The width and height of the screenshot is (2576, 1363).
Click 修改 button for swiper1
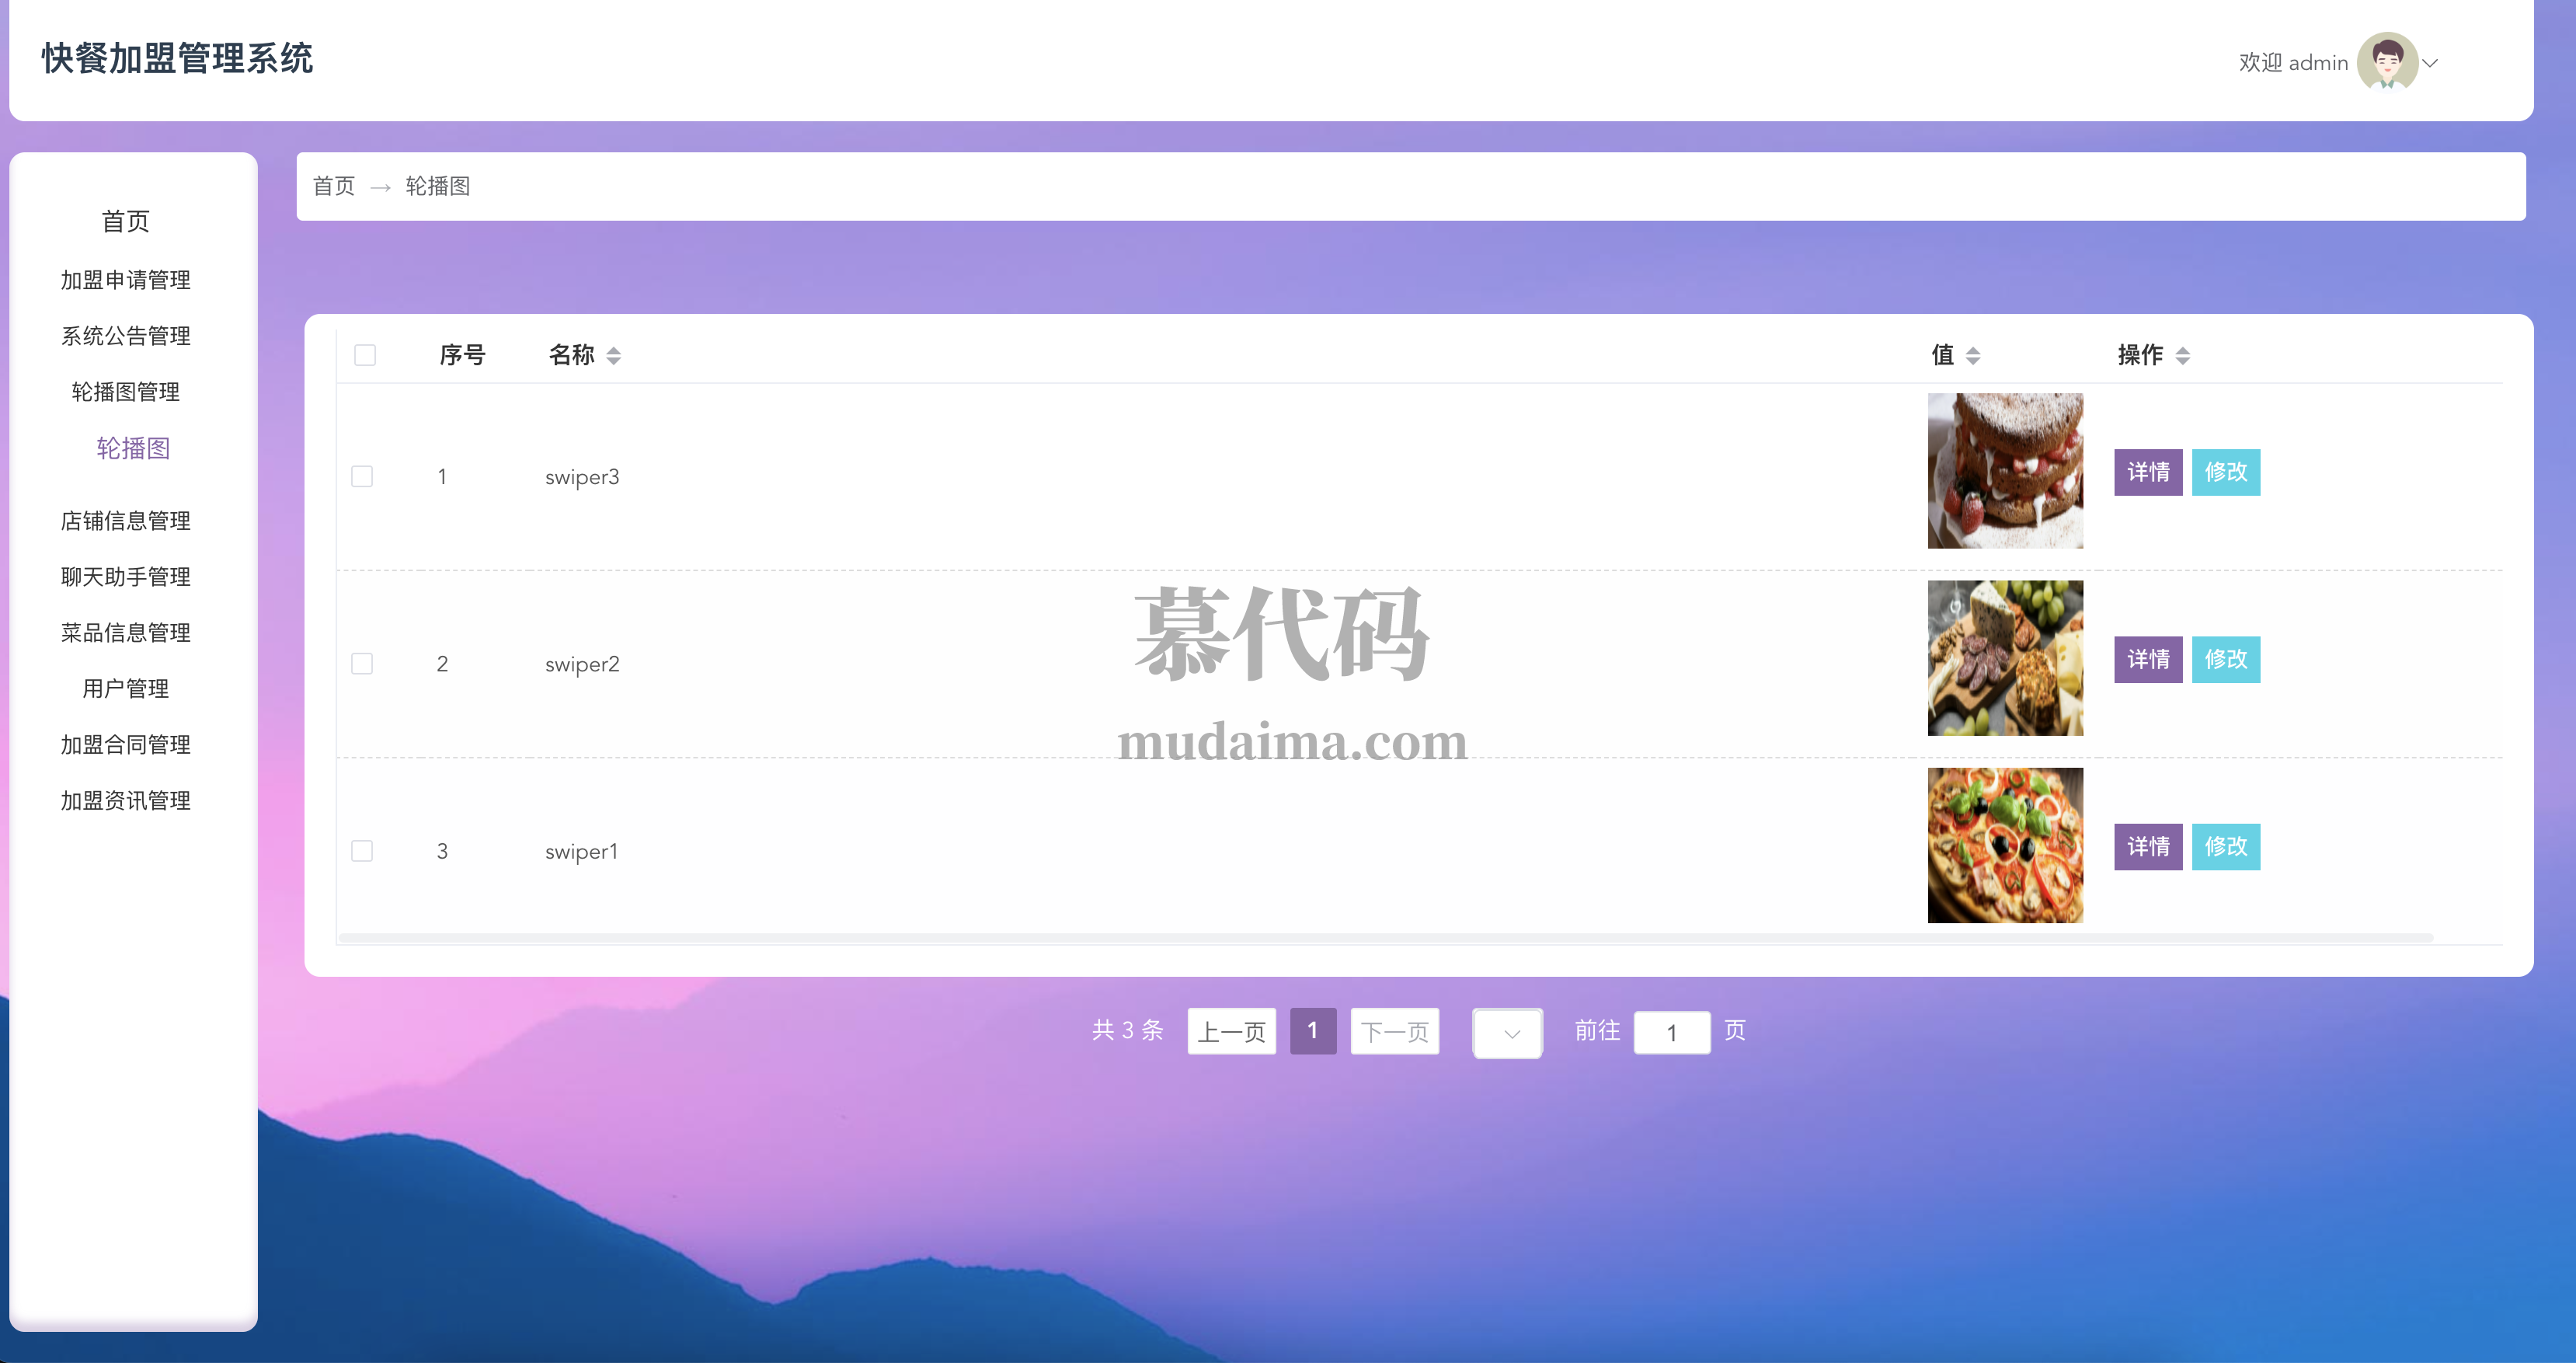point(2225,847)
